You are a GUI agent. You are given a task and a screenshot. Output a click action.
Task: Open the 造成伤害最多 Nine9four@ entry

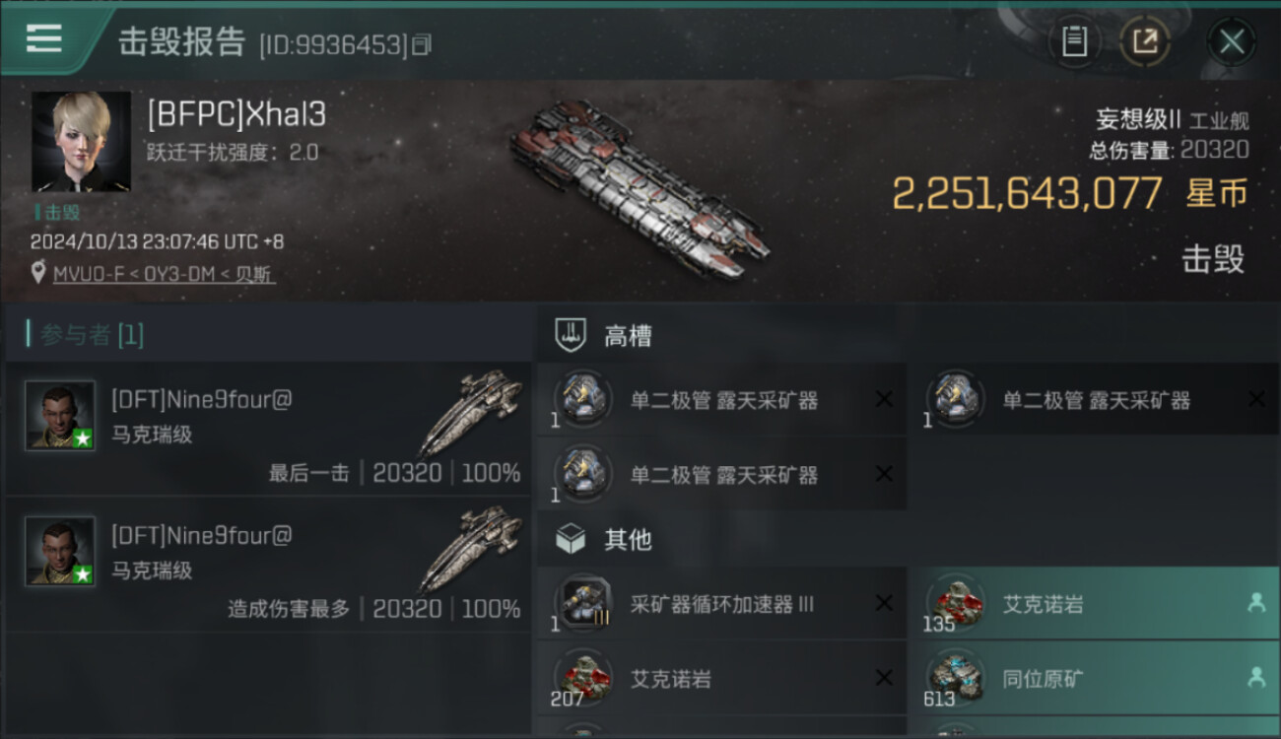tap(268, 564)
